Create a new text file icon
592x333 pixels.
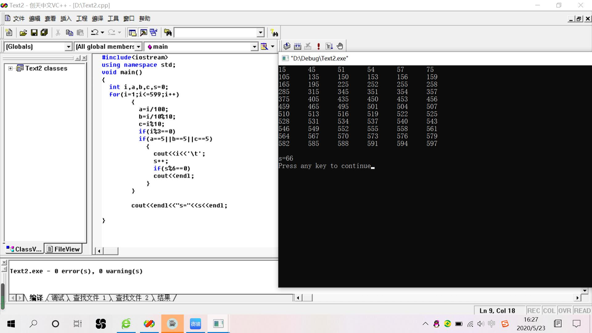pos(9,33)
